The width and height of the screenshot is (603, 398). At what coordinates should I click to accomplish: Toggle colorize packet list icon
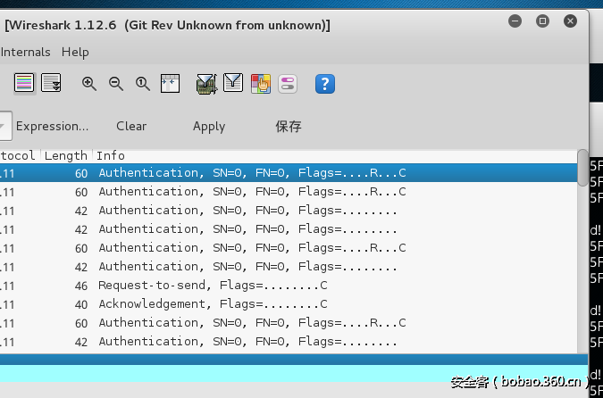click(x=25, y=83)
